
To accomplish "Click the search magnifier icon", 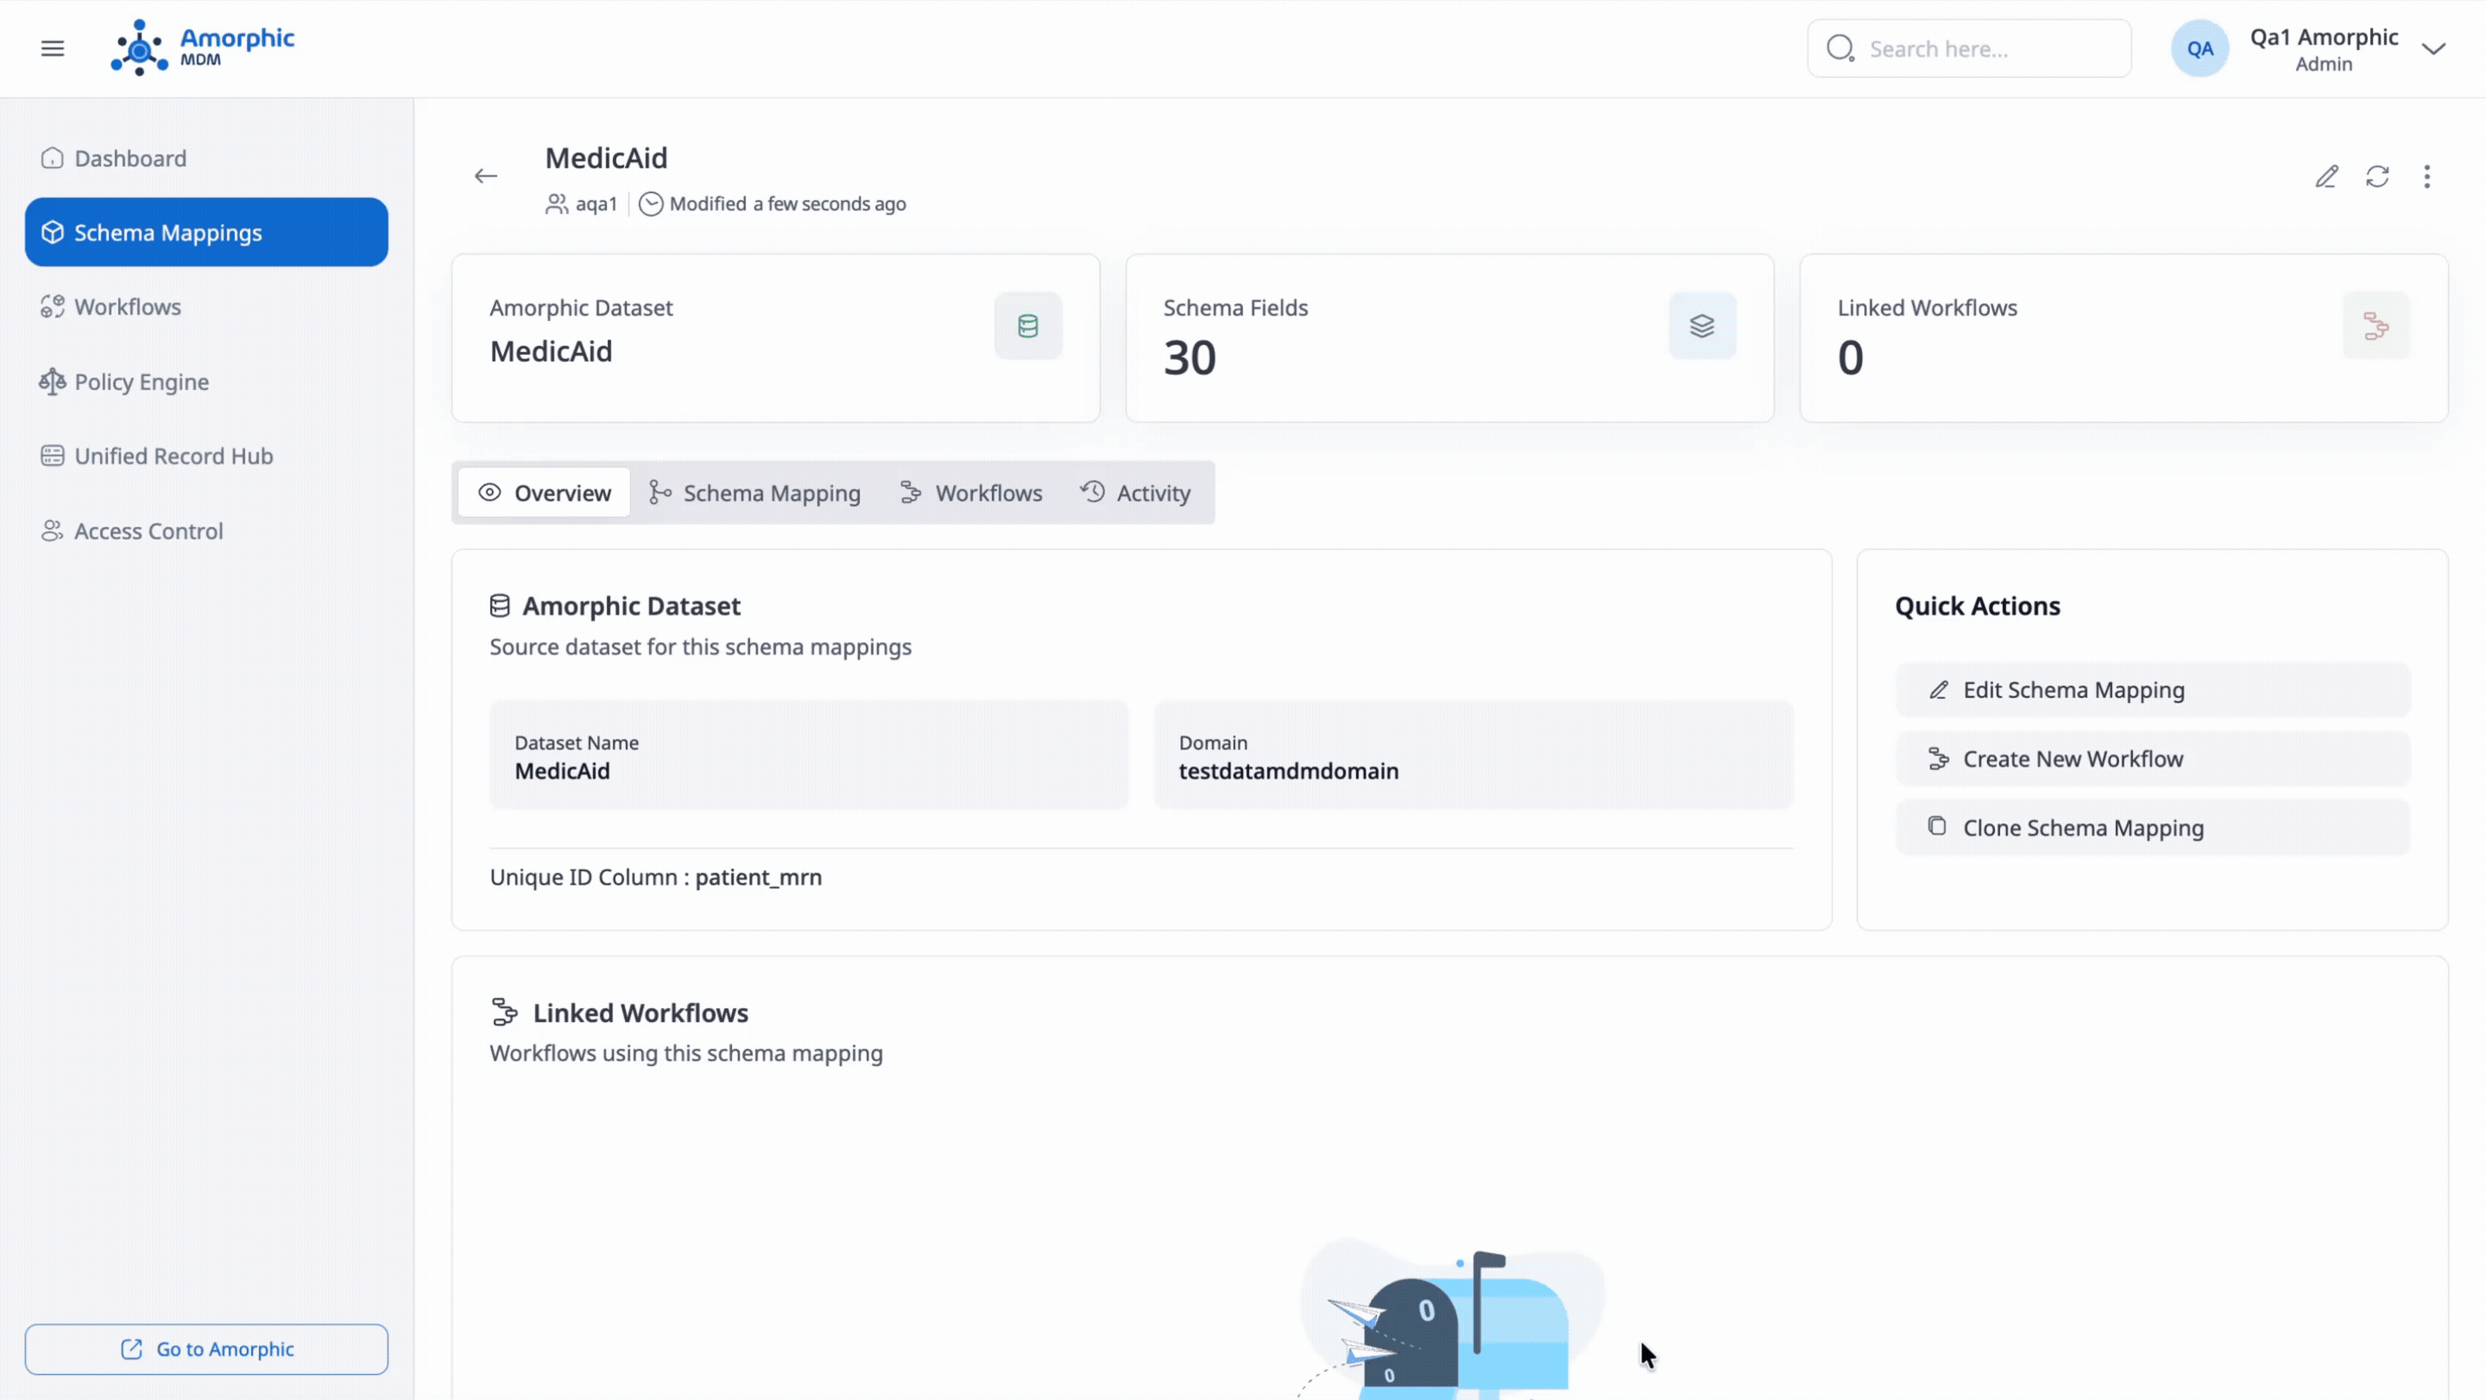I will [x=1839, y=48].
